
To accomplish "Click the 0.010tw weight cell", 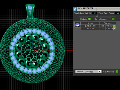I will [x=109, y=28].
